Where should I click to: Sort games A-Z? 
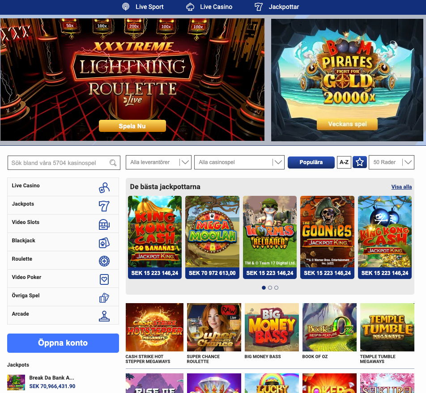click(x=344, y=162)
